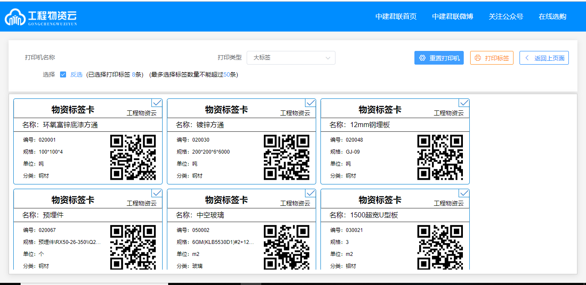This screenshot has height=285, width=586.
Task: Select the name text 12mm钢埋板
Action: tap(370, 125)
